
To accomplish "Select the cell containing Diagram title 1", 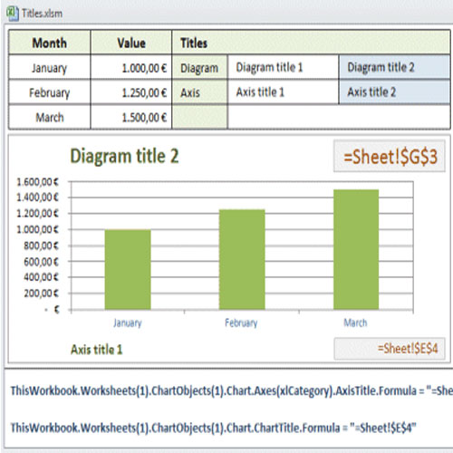I will pyautogui.click(x=284, y=67).
